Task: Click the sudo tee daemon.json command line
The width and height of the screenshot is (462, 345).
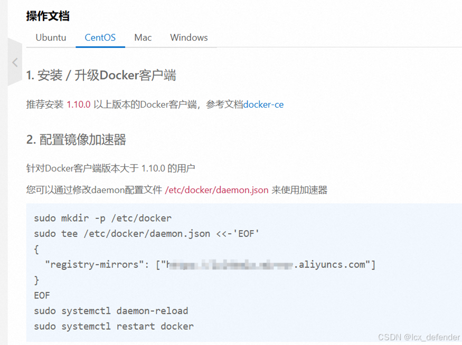Action: tap(146, 234)
